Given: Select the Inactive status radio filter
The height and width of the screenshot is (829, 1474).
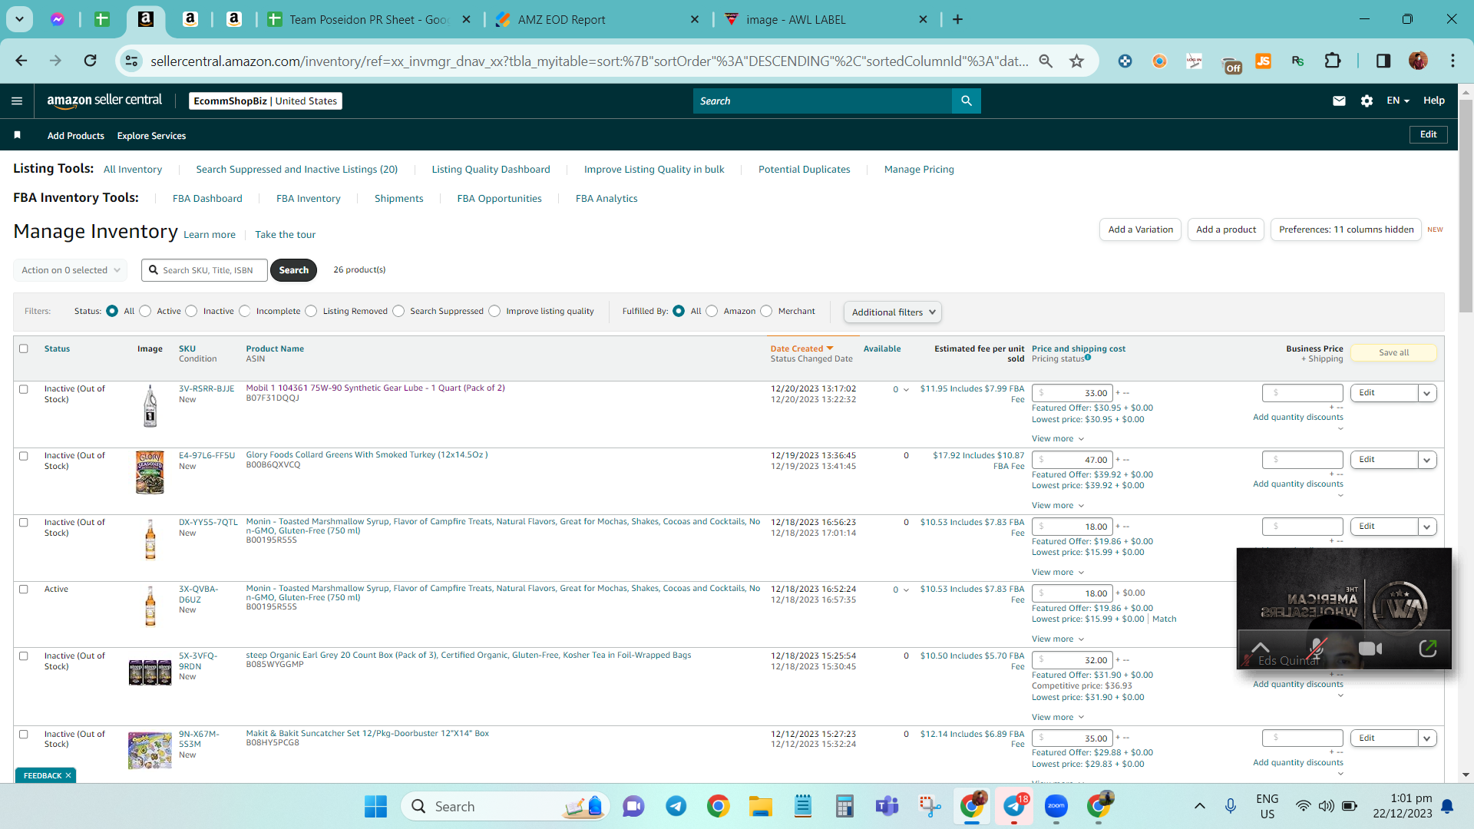Looking at the screenshot, I should pos(191,311).
